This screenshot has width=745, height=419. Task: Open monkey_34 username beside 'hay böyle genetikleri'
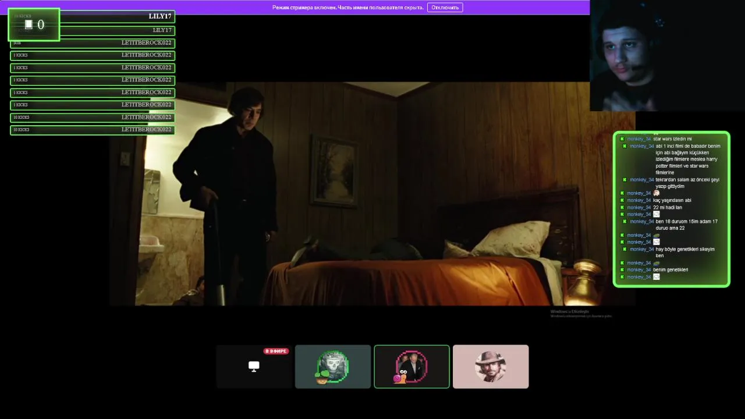pyautogui.click(x=642, y=249)
